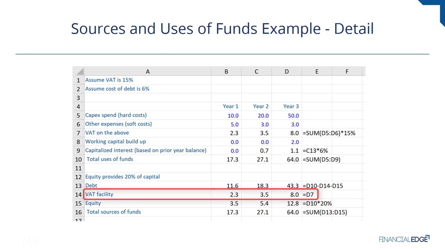Select row 10 header

78,159
